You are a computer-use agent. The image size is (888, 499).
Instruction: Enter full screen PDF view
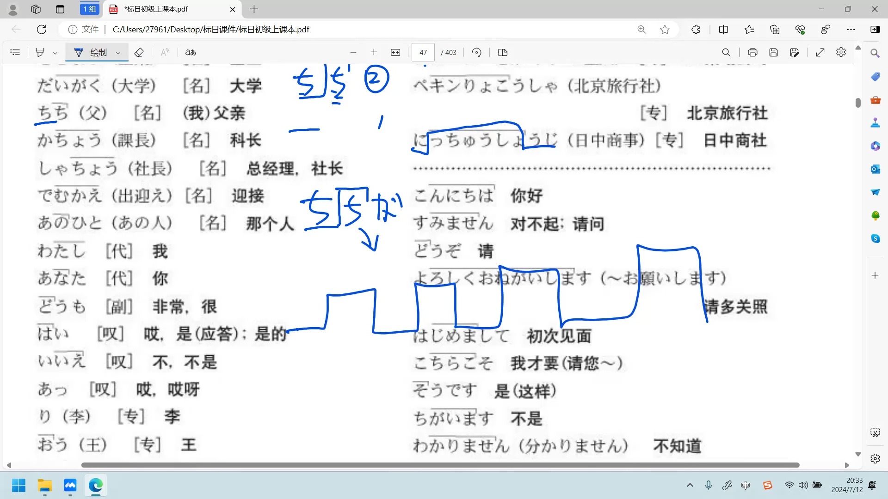(820, 52)
